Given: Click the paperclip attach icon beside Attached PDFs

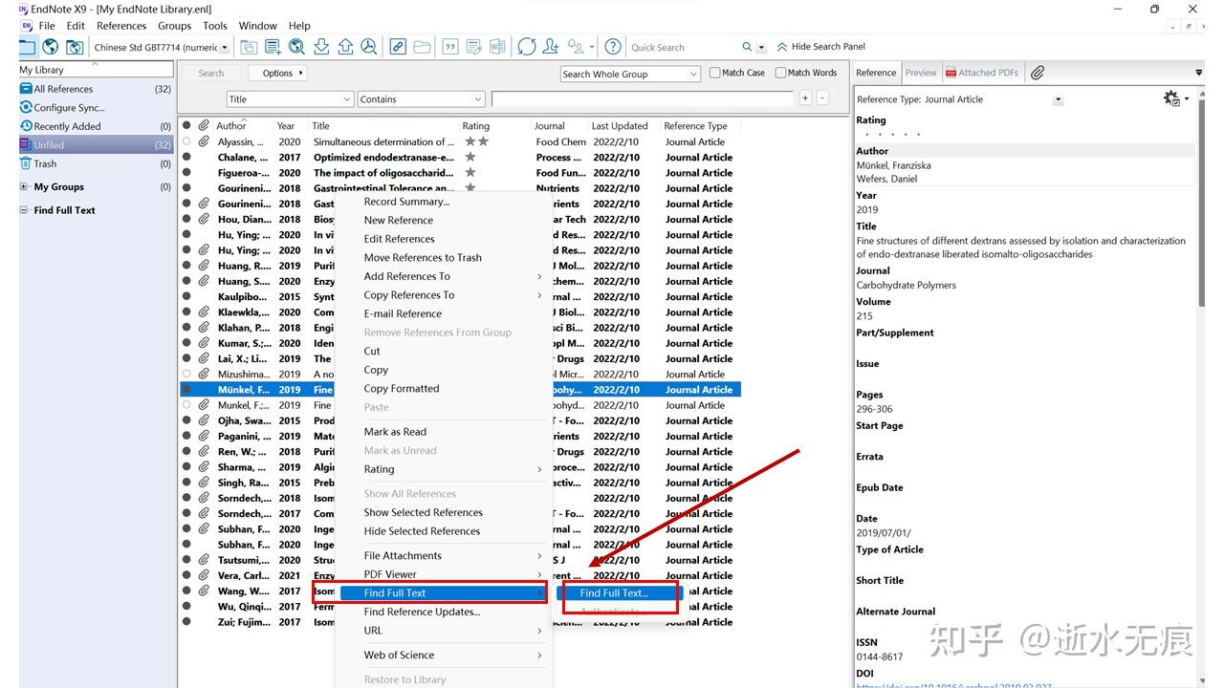Looking at the screenshot, I should [1038, 73].
